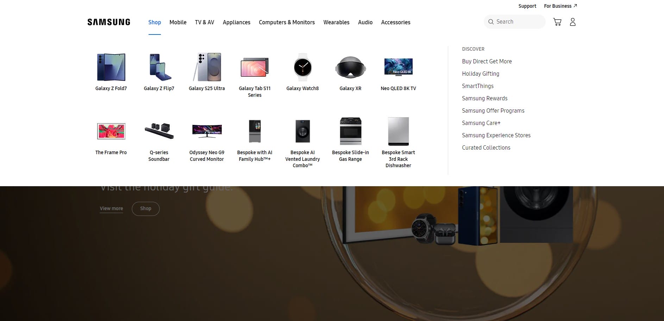Select the Galaxy XR headset thumbnail
Image resolution: width=664 pixels, height=321 pixels.
click(350, 67)
